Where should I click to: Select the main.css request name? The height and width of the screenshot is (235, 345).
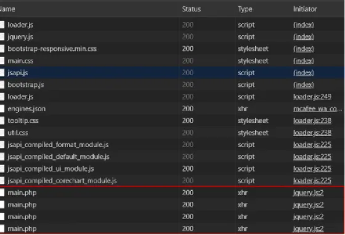[20, 61]
